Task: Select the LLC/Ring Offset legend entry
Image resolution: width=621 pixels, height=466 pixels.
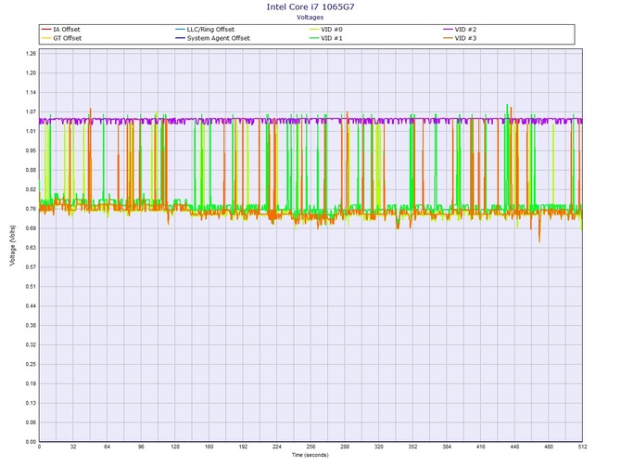Action: 205,30
